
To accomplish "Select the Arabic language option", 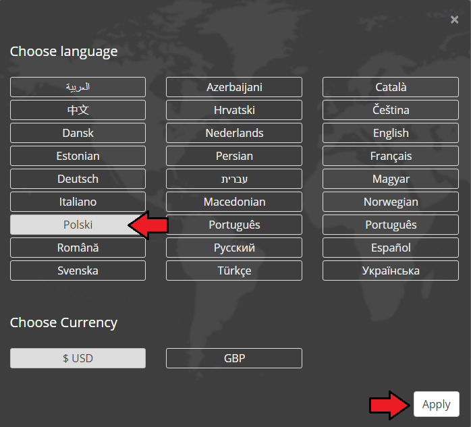I will point(78,87).
